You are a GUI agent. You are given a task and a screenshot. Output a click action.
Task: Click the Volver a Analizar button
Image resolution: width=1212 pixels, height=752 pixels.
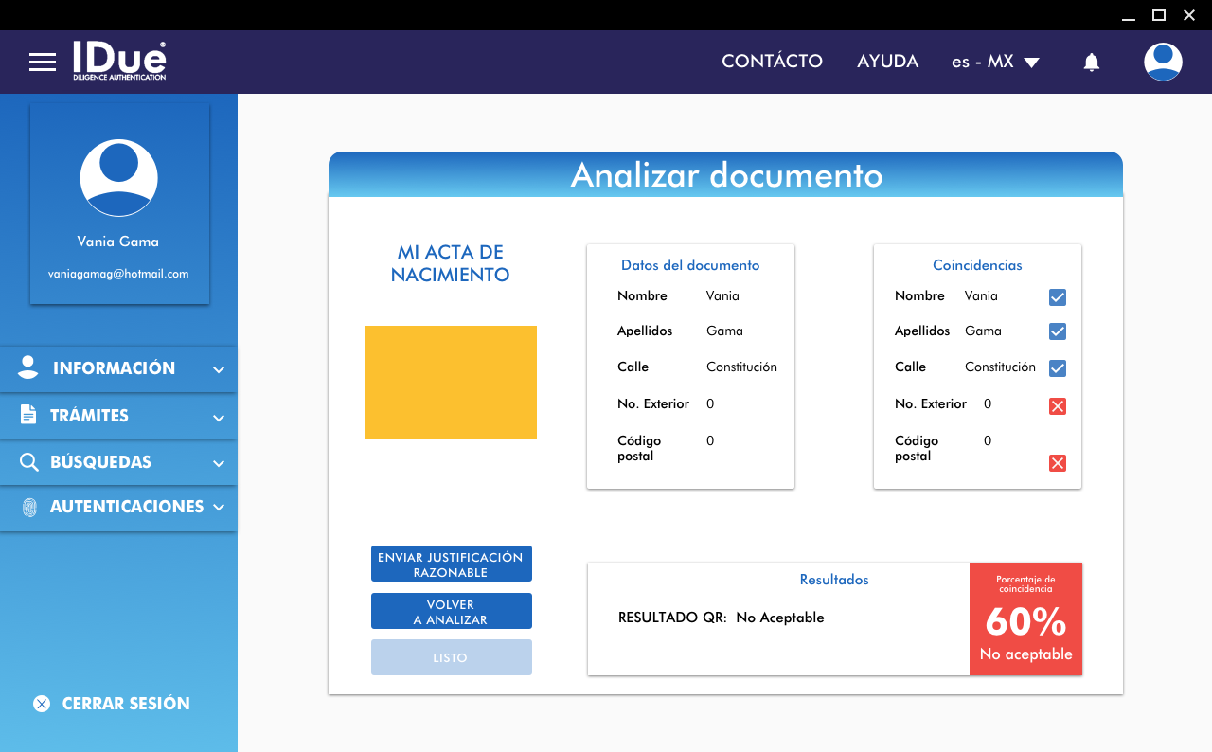(x=451, y=611)
